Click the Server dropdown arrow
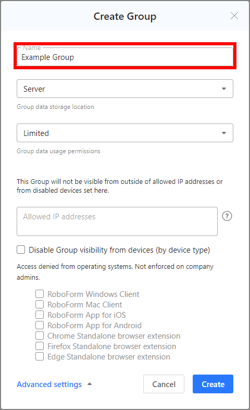The image size is (250, 410). point(224,89)
